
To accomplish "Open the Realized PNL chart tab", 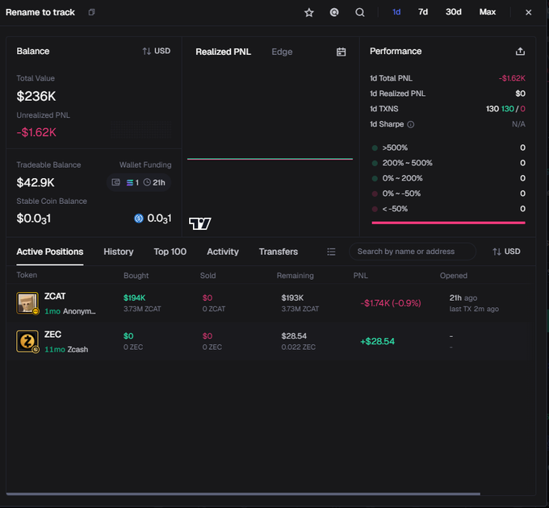I will click(x=223, y=52).
